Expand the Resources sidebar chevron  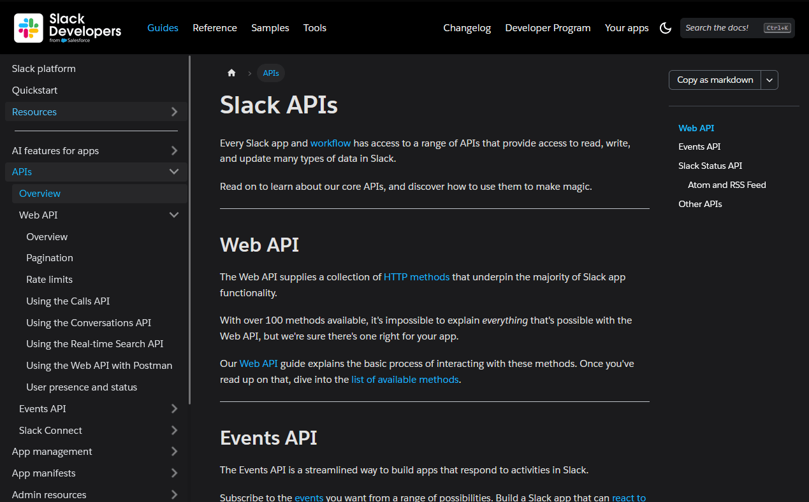[x=174, y=112]
